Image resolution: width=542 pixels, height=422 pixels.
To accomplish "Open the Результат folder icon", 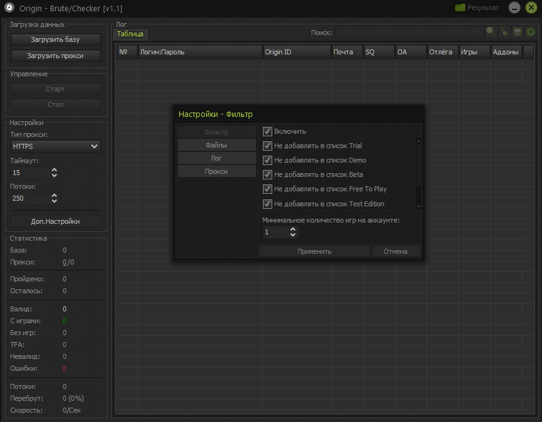I will pos(460,8).
